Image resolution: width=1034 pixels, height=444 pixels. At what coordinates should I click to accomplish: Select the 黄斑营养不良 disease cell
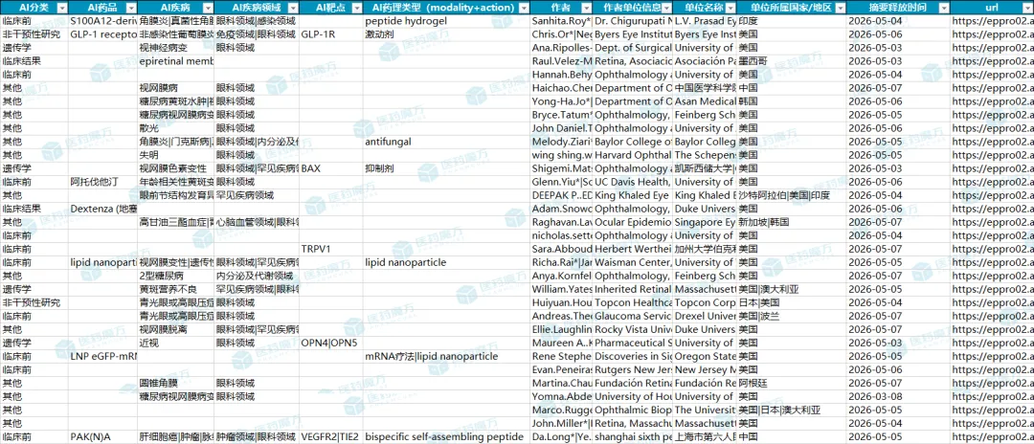tap(176, 289)
